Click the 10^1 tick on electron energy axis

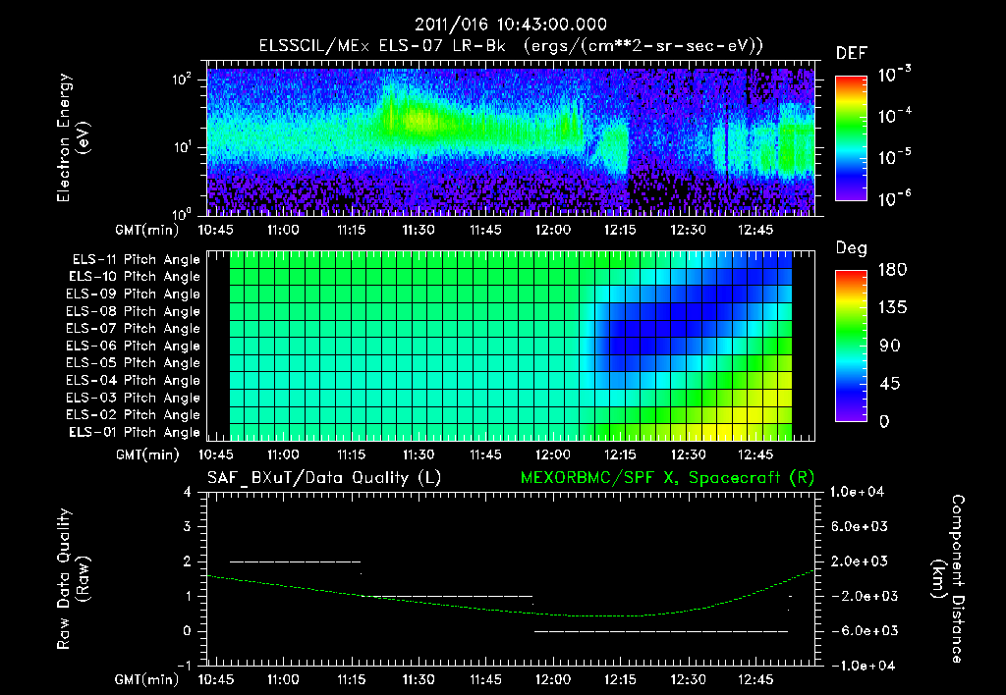coord(182,147)
